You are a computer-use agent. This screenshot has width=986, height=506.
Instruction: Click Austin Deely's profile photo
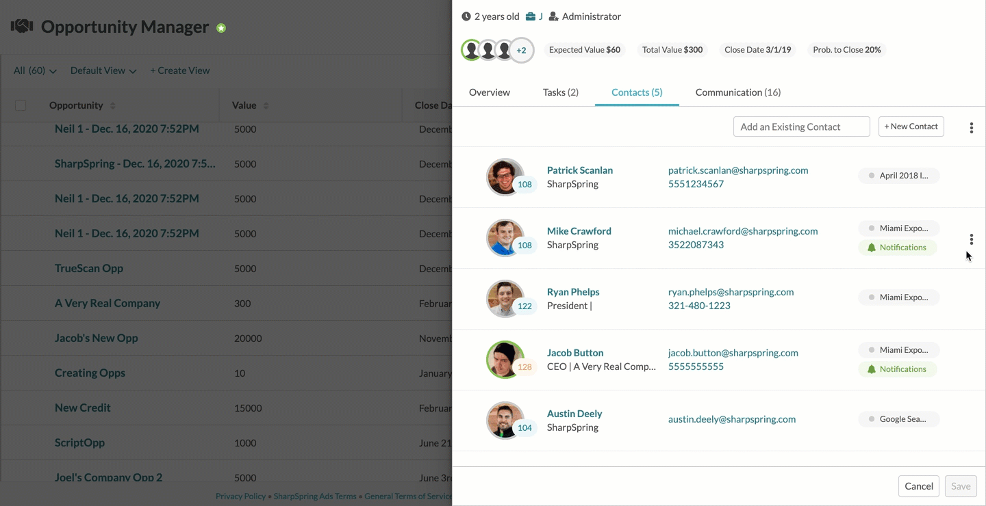tap(505, 421)
